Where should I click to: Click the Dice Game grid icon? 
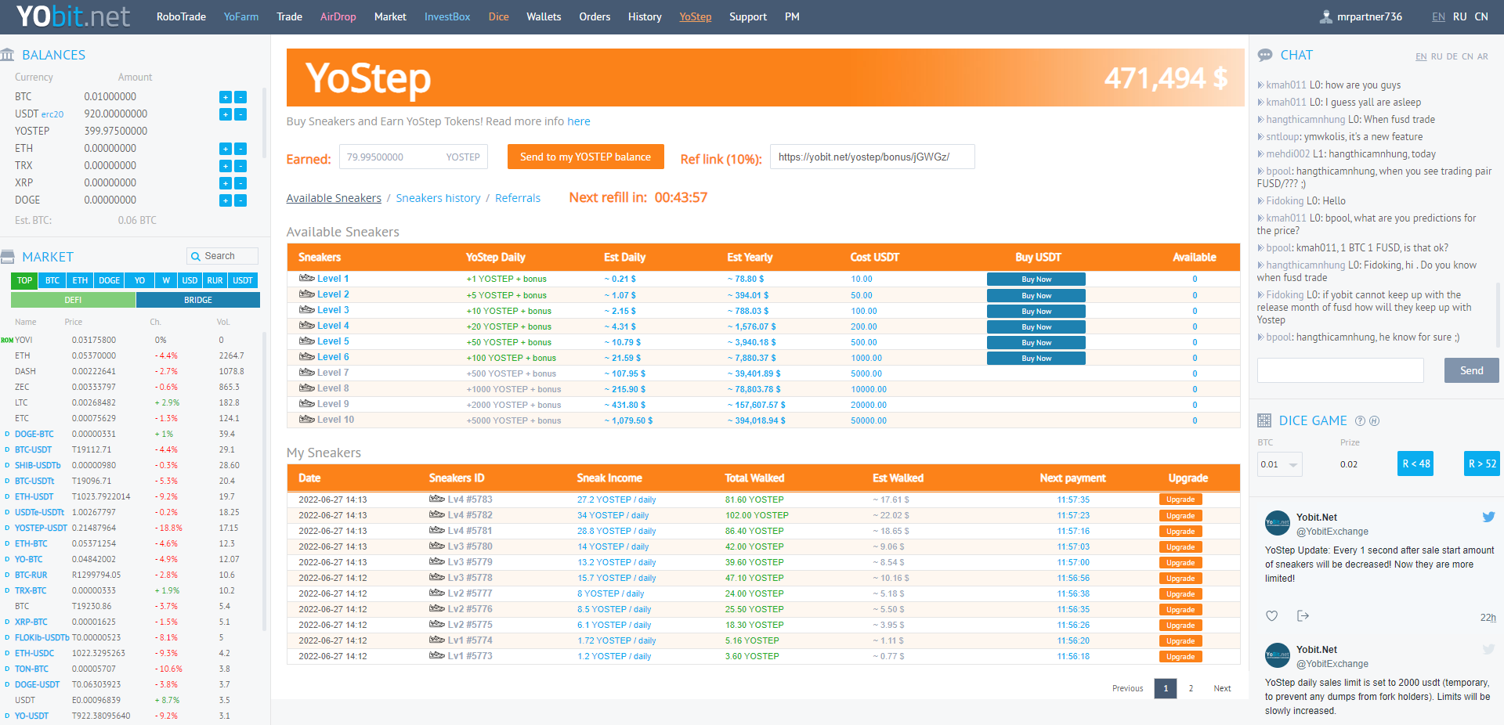pyautogui.click(x=1264, y=420)
